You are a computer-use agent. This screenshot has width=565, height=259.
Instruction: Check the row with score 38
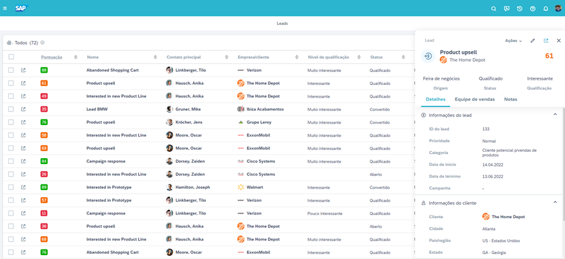(x=11, y=226)
